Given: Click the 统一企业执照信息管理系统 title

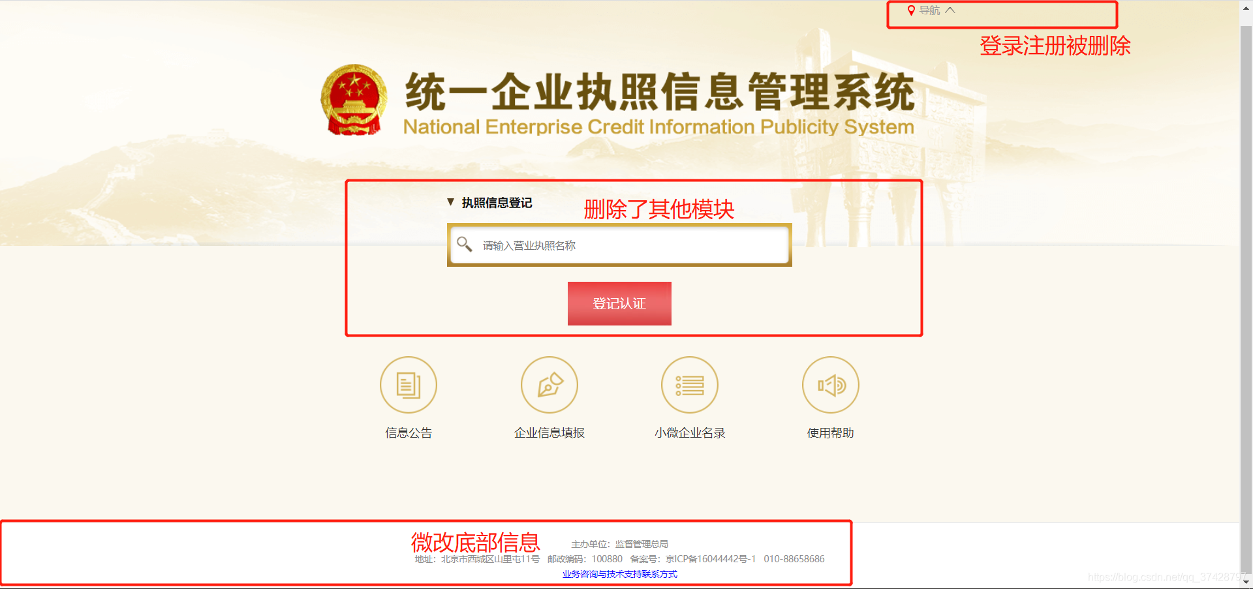Looking at the screenshot, I should tap(660, 92).
